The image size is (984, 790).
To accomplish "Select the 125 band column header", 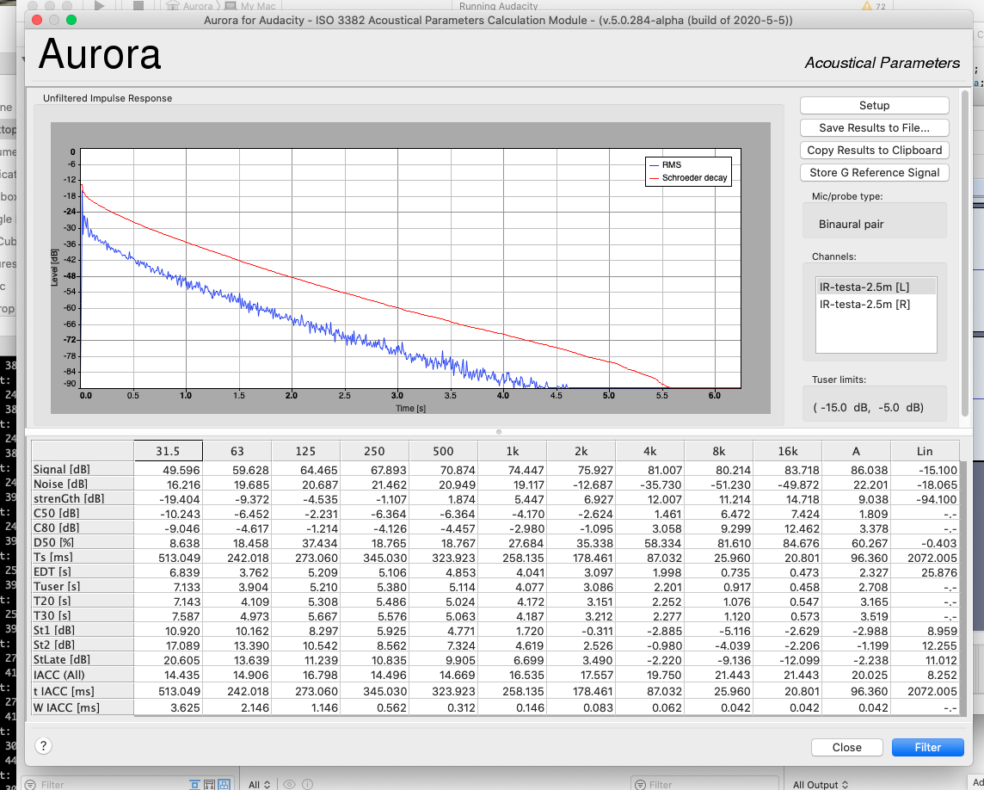I will [x=305, y=451].
